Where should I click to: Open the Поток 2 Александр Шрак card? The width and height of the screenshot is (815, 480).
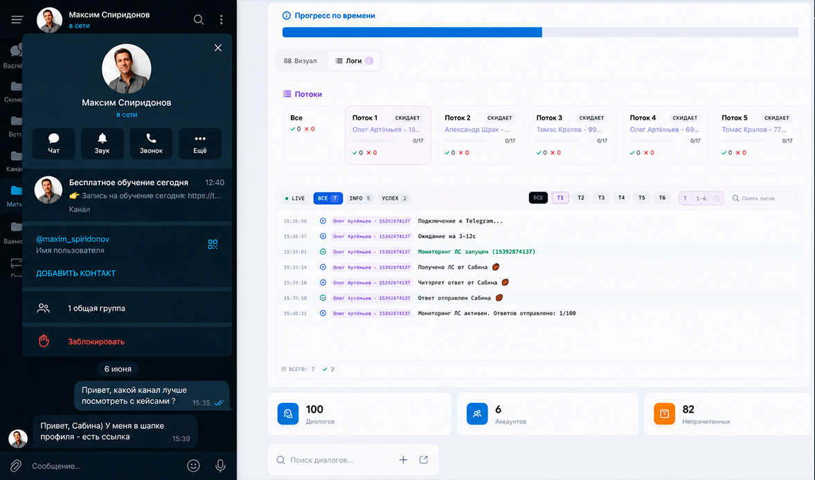pos(480,135)
